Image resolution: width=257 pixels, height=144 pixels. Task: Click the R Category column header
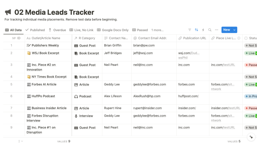87,38
